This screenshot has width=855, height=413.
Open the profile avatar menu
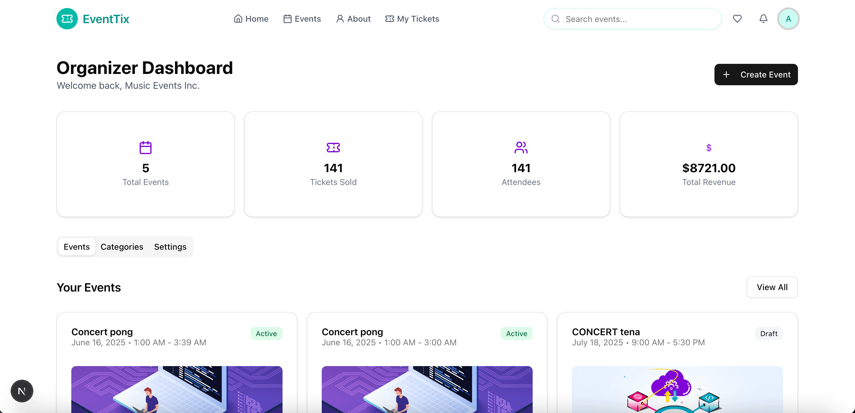pyautogui.click(x=789, y=19)
